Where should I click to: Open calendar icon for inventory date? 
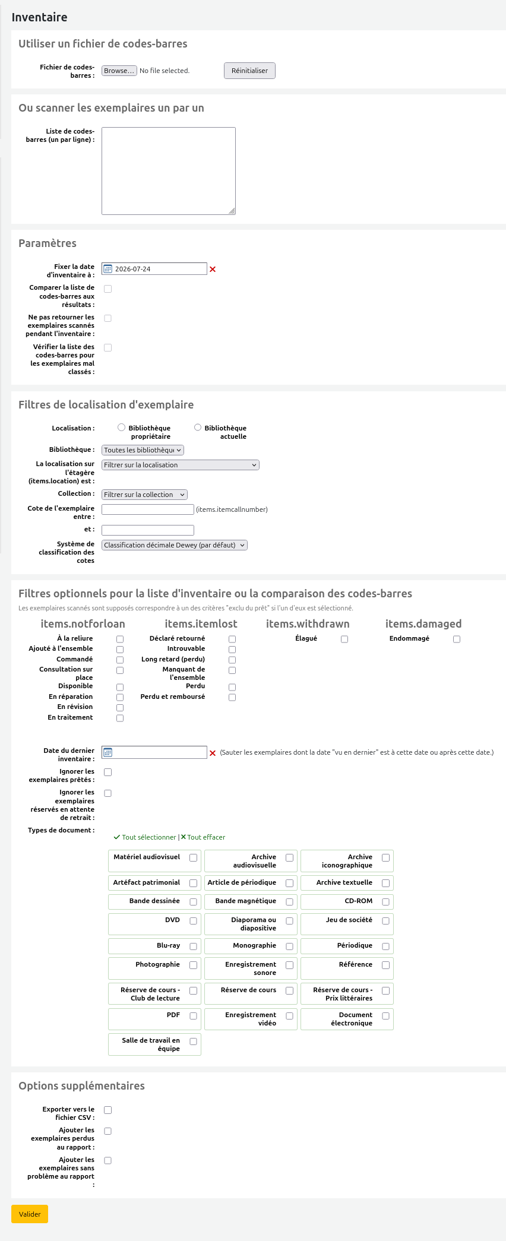(x=107, y=269)
